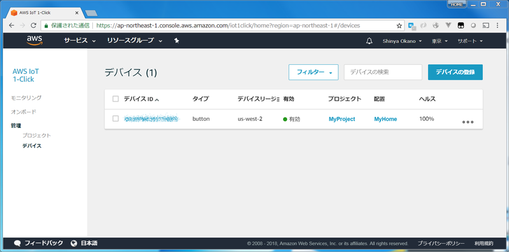Sort by デバイス ID column
Screen dimensions: 509x252
[141, 99]
